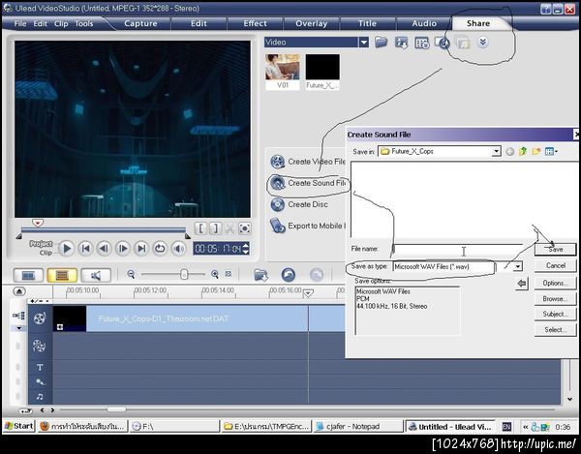This screenshot has height=454, width=581.
Task: Click the Up One Level folder icon
Action: (x=524, y=151)
